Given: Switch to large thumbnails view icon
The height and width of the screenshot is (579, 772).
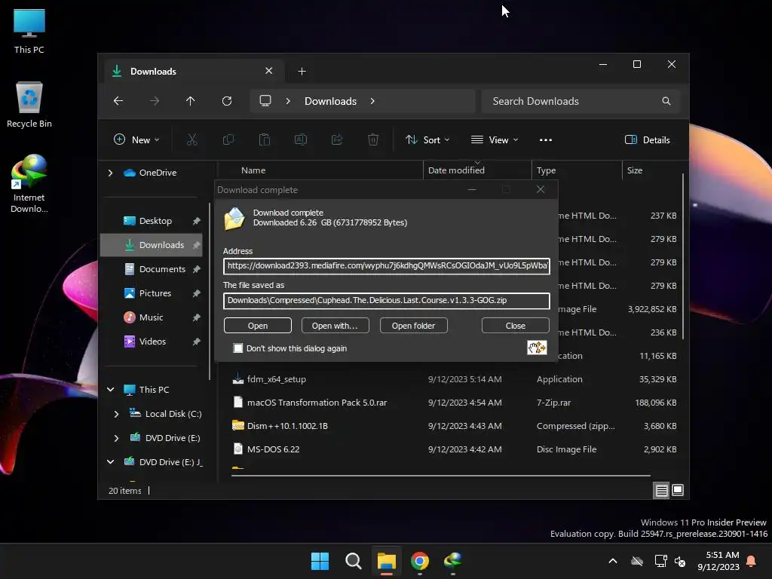Looking at the screenshot, I should tap(678, 490).
